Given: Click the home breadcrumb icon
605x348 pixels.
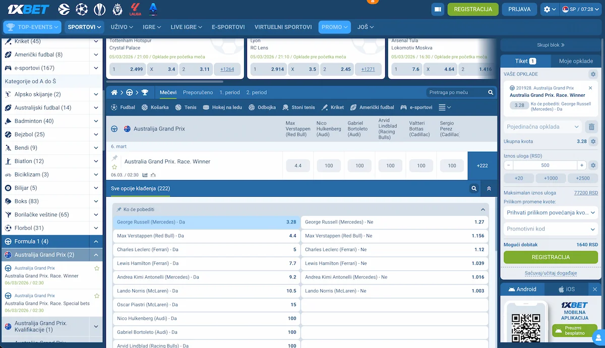Looking at the screenshot, I should [x=114, y=93].
